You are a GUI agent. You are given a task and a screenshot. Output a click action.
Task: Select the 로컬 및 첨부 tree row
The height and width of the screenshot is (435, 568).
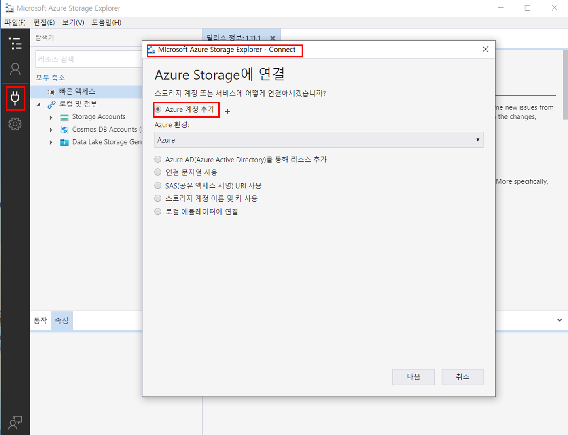pos(86,104)
